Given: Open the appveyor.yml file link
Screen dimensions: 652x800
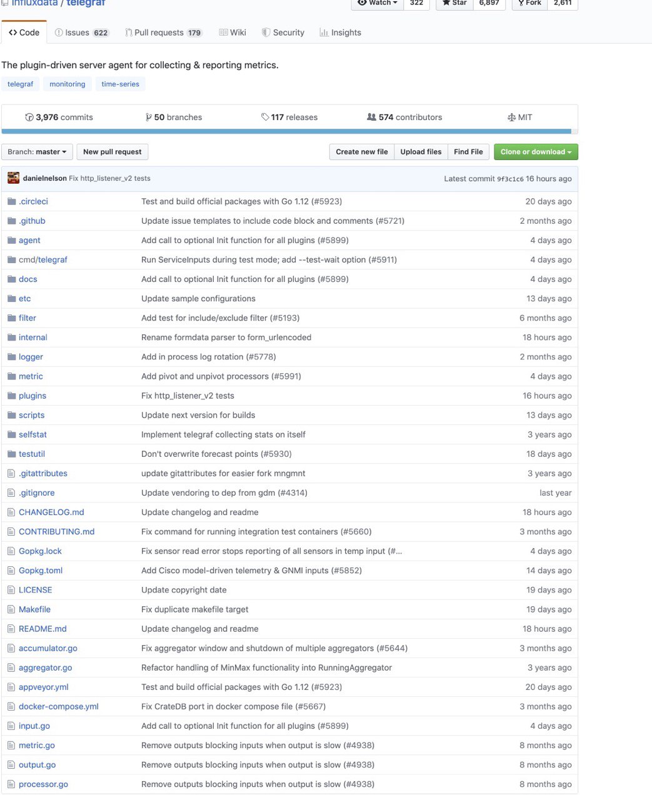Looking at the screenshot, I should [x=44, y=687].
